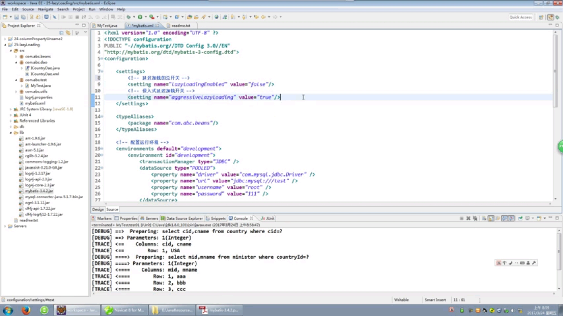Click Collapse All in Project Explorer
563x316 pixels.
coord(61,33)
